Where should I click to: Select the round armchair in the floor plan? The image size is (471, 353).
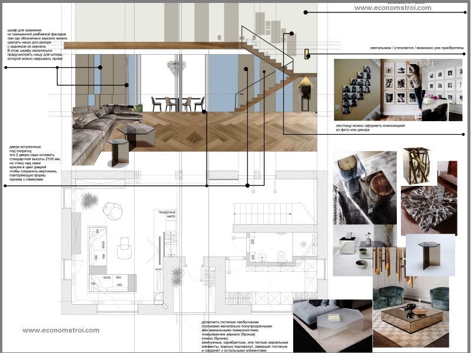click(113, 211)
